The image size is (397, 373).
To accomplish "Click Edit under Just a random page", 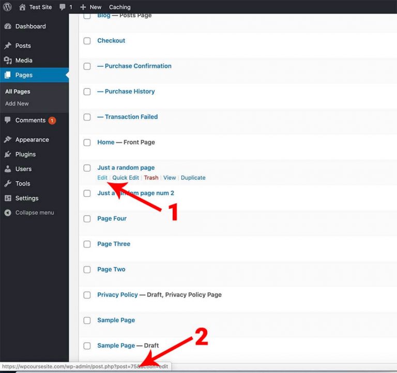I will 102,178.
